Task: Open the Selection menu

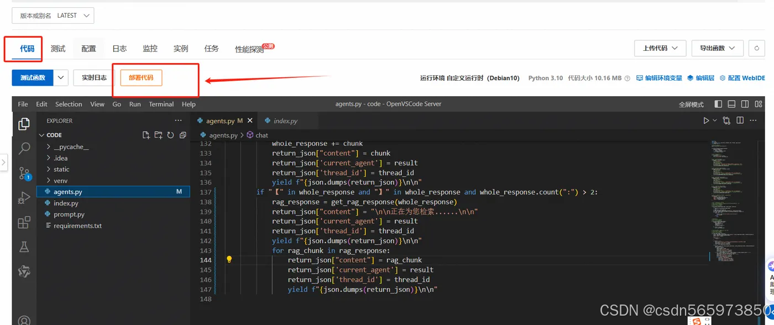Action: (x=69, y=104)
